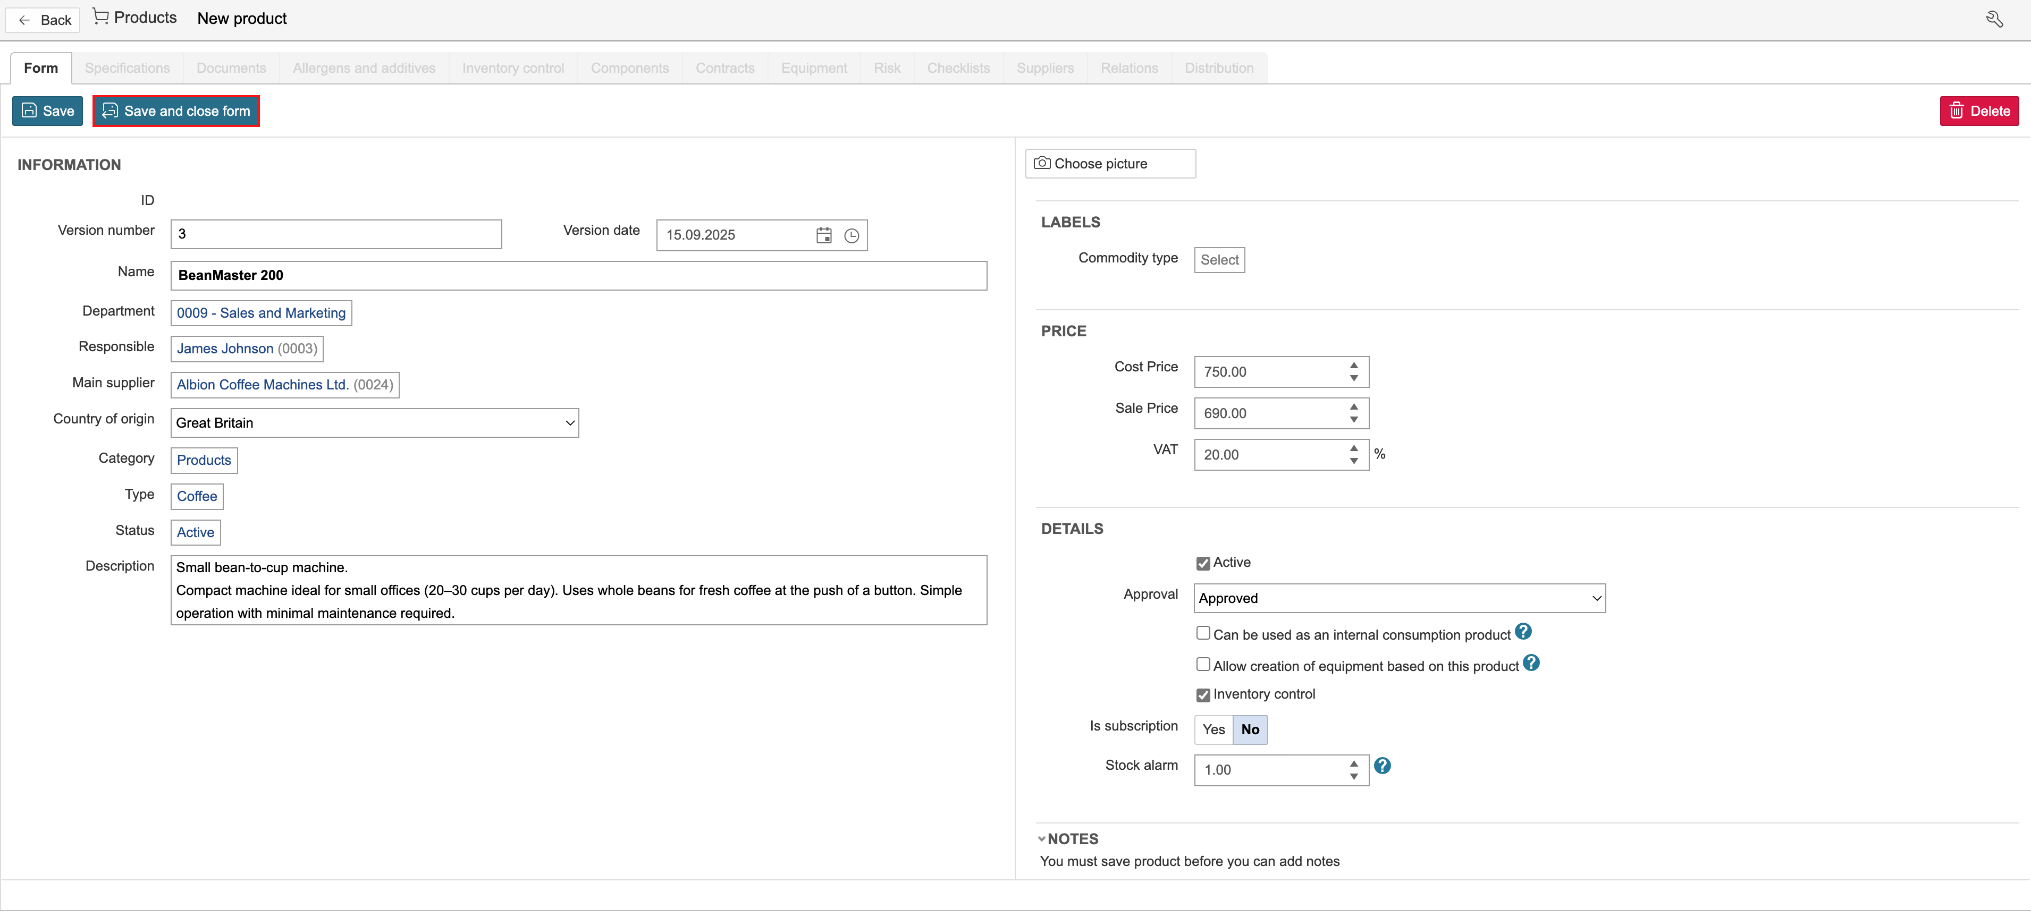Uncheck the Active checkbox
This screenshot has height=917, width=2031.
click(1203, 563)
